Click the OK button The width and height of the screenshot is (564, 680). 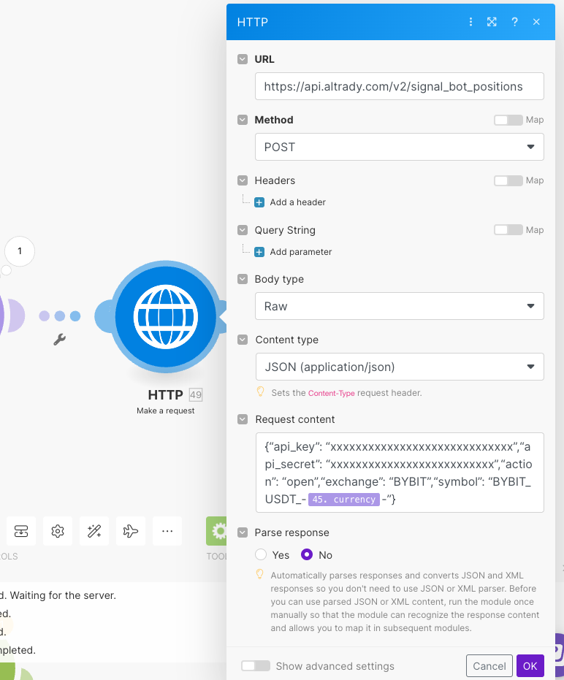coord(530,665)
